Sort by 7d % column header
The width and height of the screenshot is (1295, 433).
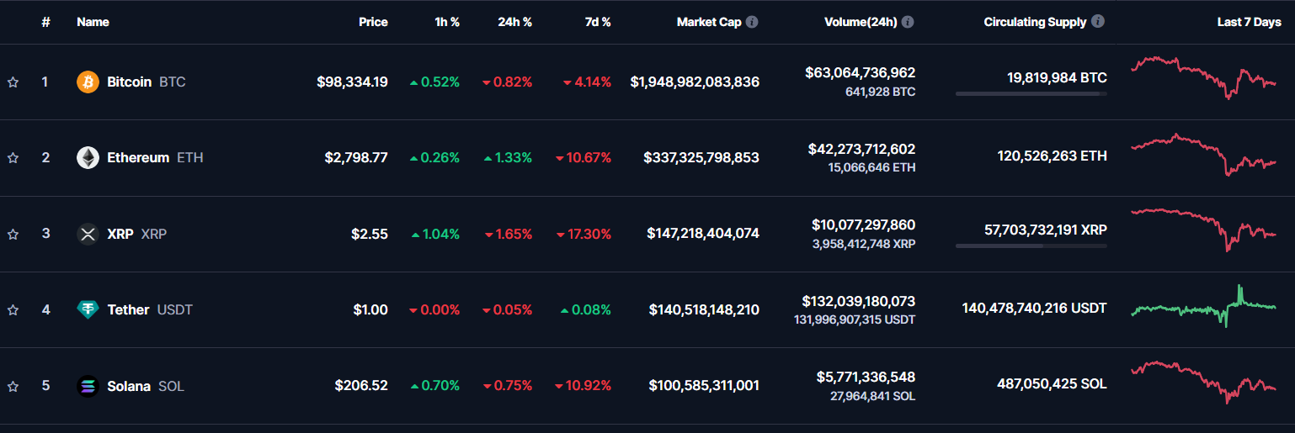pos(598,22)
